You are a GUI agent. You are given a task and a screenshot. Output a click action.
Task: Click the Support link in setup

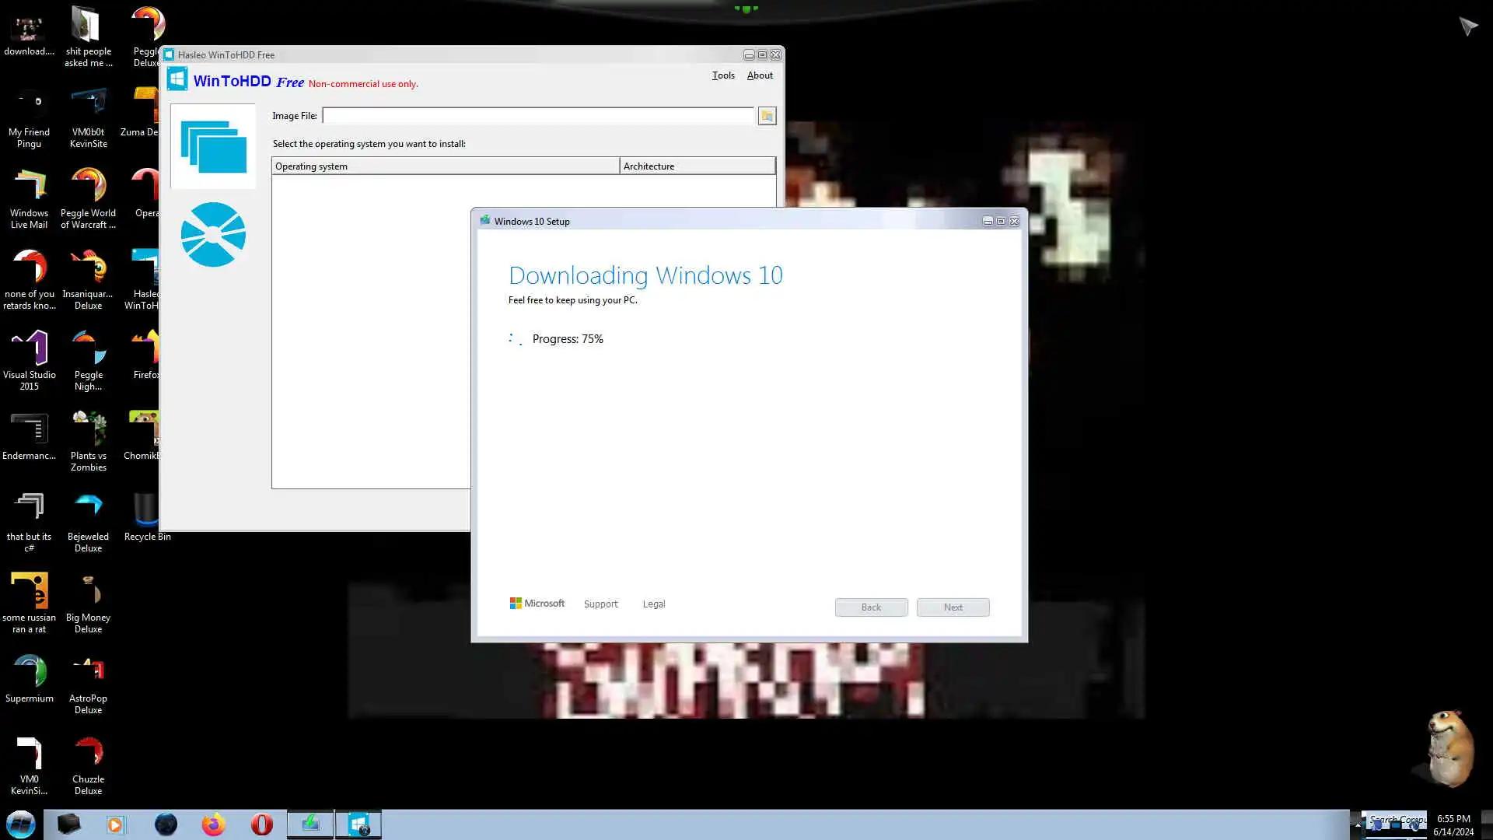[600, 604]
